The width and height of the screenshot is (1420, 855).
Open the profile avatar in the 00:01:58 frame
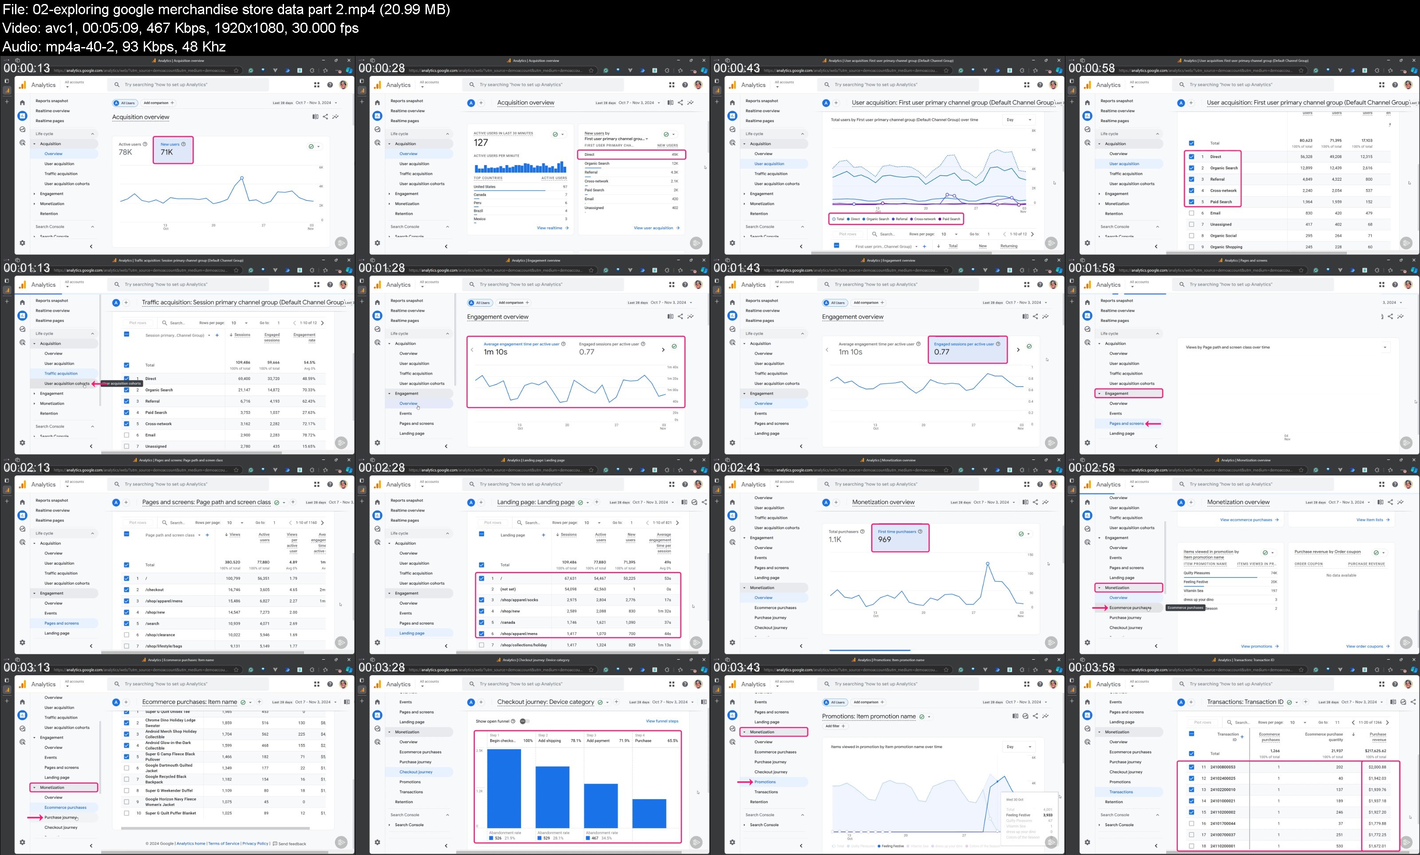coord(1408,285)
